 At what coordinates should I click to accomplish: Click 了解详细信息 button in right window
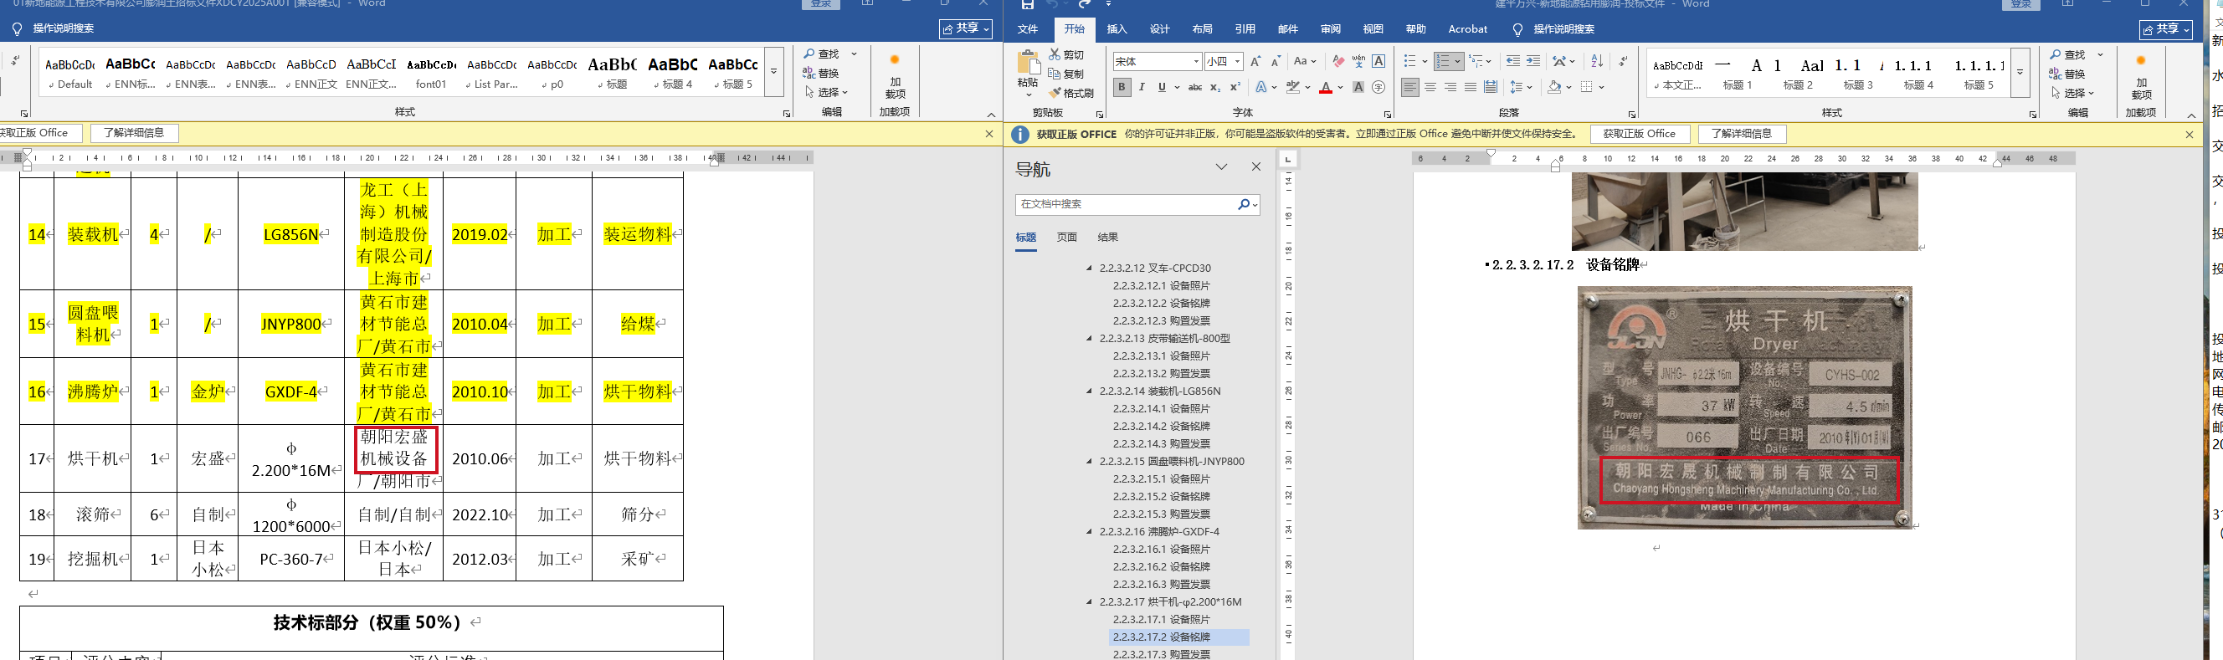[1742, 134]
